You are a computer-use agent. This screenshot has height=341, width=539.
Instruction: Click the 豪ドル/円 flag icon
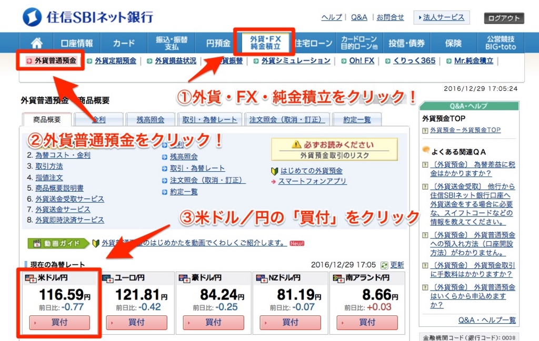coord(184,278)
